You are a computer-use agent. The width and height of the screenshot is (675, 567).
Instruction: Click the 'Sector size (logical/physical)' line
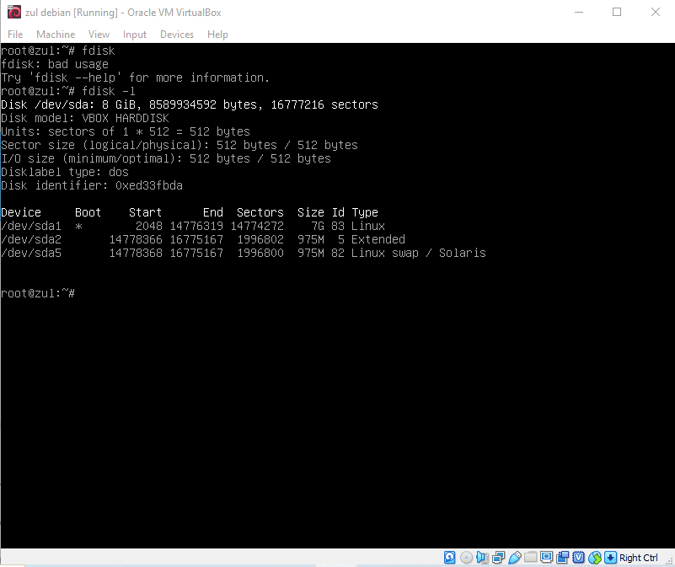pyautogui.click(x=179, y=145)
